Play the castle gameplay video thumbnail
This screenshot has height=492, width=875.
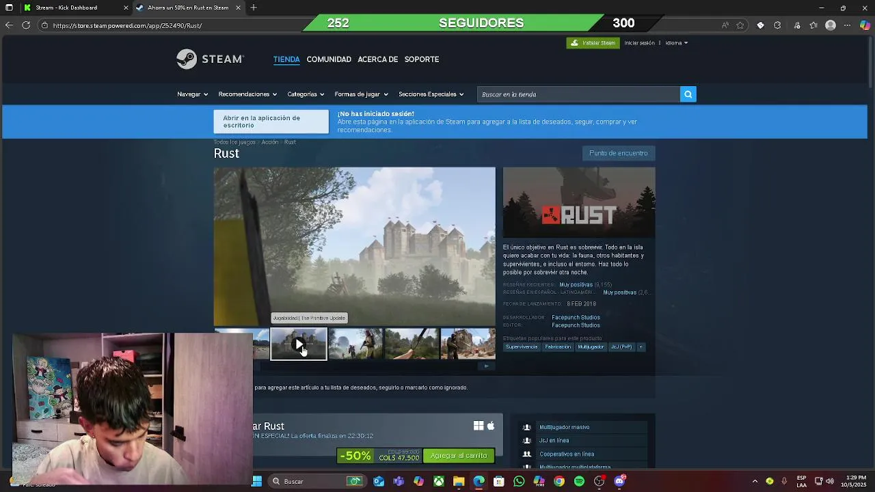pos(299,344)
